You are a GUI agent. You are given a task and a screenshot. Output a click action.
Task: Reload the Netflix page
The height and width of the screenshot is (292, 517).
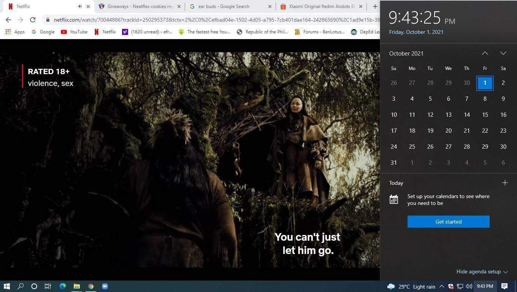[x=33, y=20]
